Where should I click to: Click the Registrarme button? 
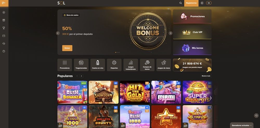(191, 3)
